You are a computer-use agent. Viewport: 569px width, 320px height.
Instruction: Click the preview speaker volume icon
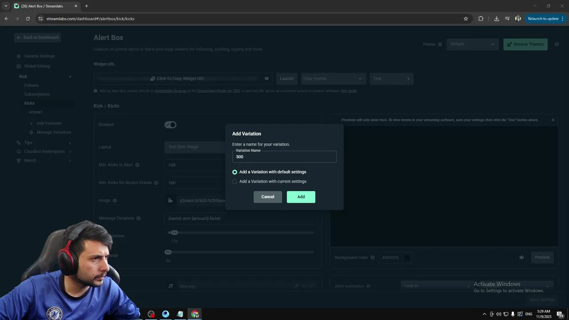(x=522, y=257)
